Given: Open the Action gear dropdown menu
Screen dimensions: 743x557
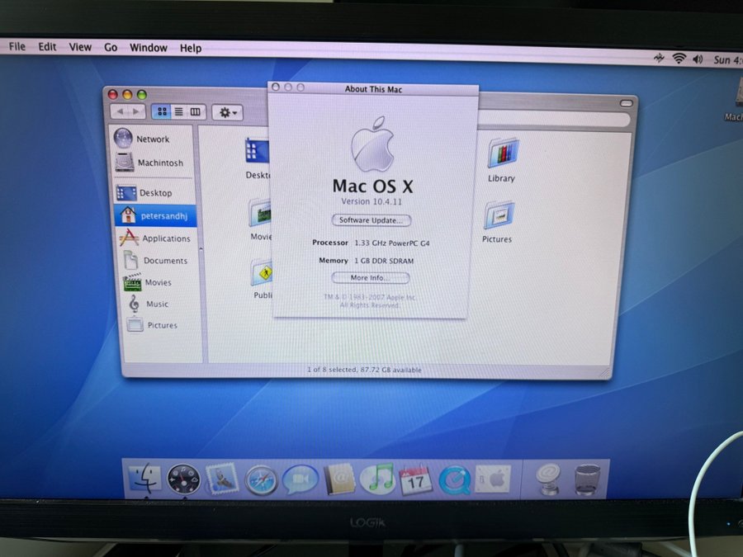Looking at the screenshot, I should coord(228,113).
